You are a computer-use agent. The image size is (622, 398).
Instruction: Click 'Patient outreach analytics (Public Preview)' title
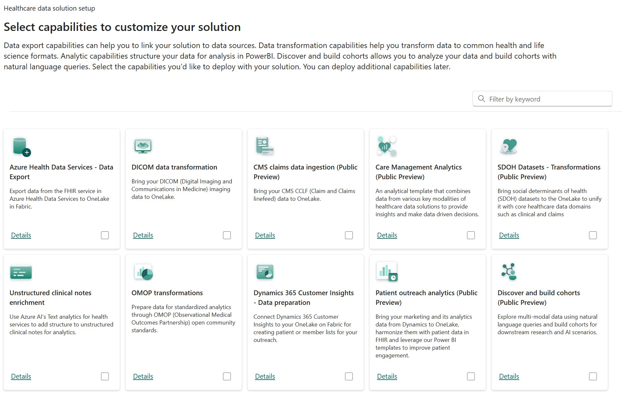pyautogui.click(x=426, y=298)
